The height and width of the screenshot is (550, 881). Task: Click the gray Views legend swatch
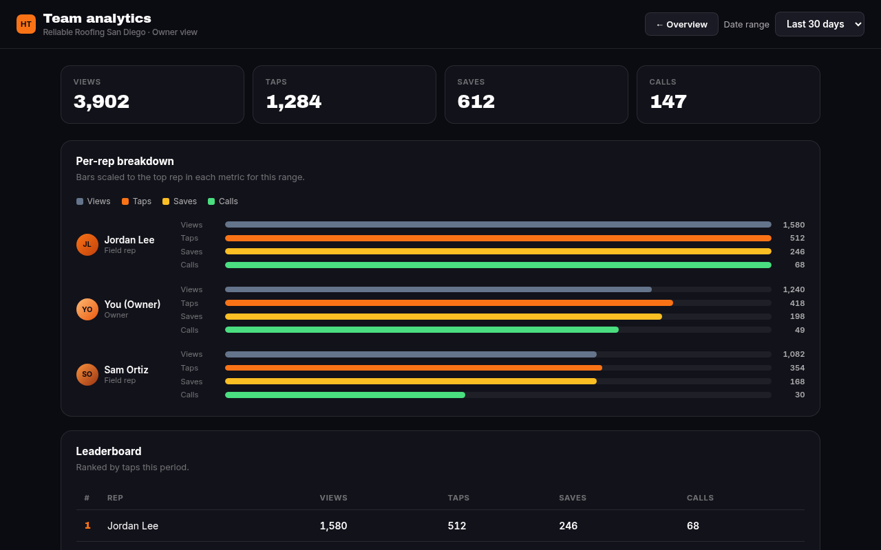coord(80,201)
